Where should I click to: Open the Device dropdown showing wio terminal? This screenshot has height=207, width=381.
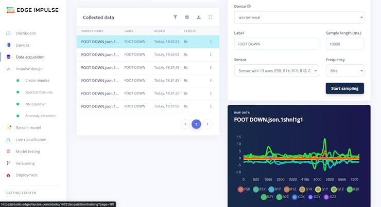coord(299,17)
